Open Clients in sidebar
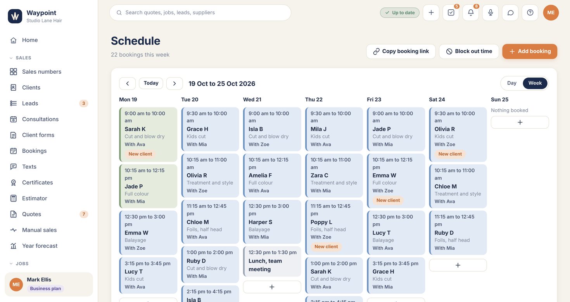The width and height of the screenshot is (570, 302). (49, 88)
